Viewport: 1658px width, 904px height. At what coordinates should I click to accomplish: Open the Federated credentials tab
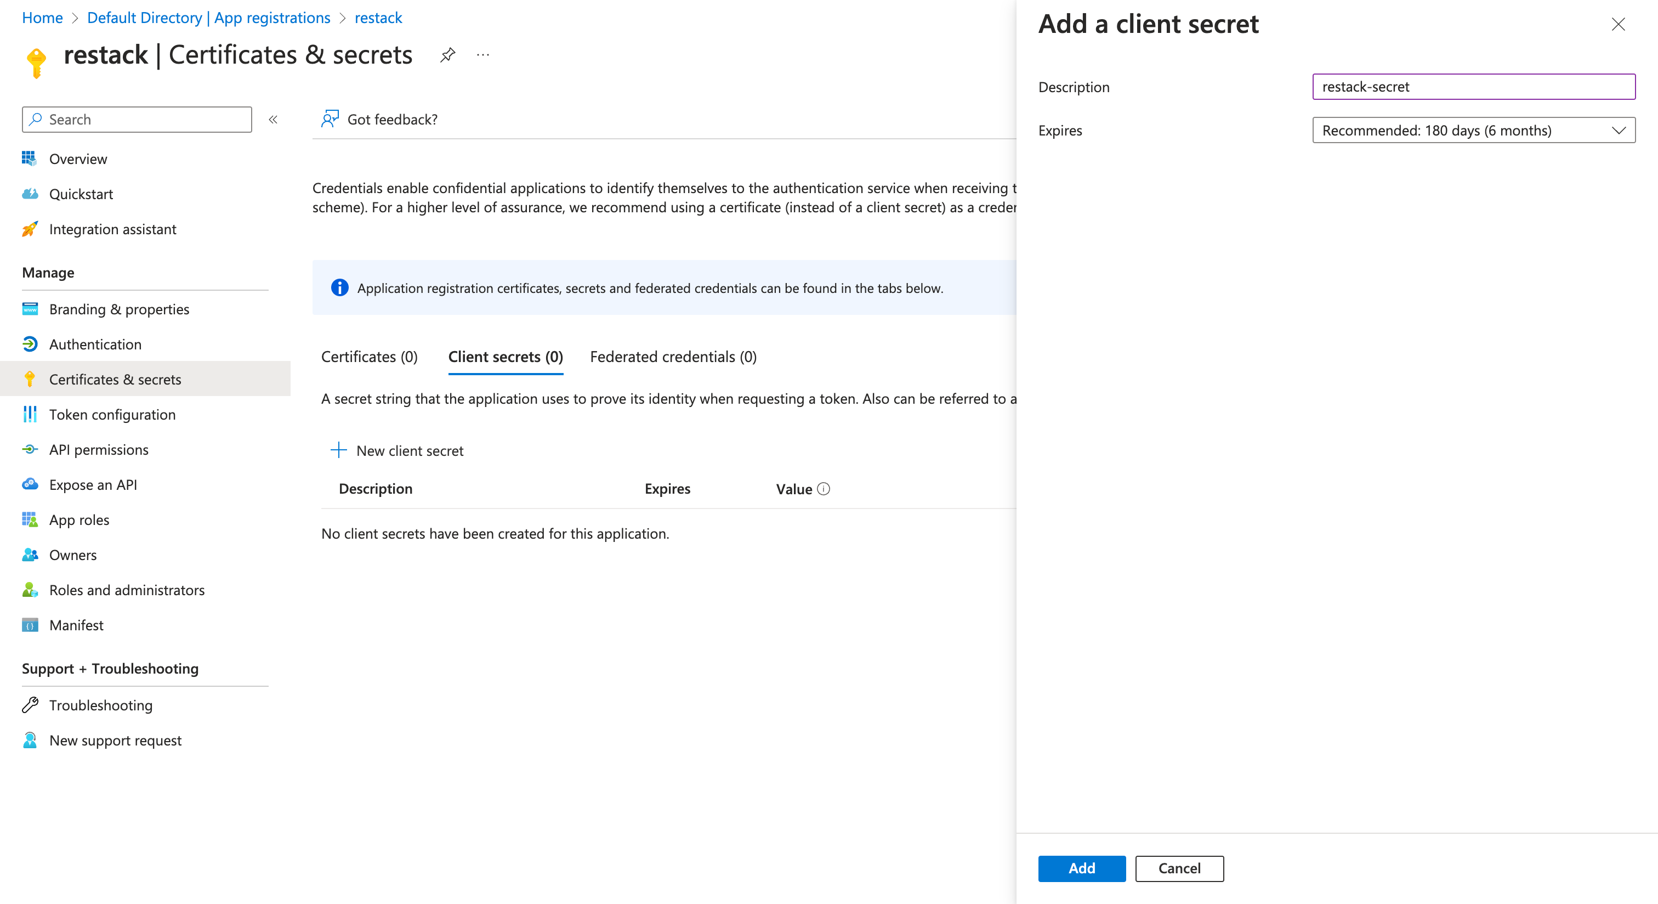pyautogui.click(x=673, y=357)
